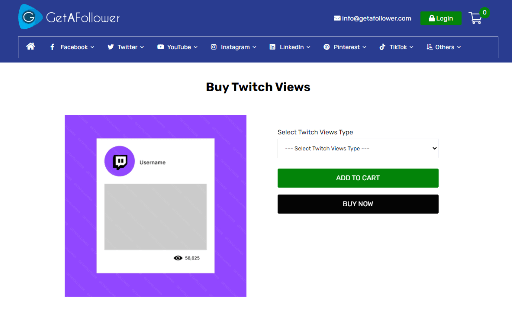Open the shopping cart
The image size is (512, 309).
[x=475, y=18]
